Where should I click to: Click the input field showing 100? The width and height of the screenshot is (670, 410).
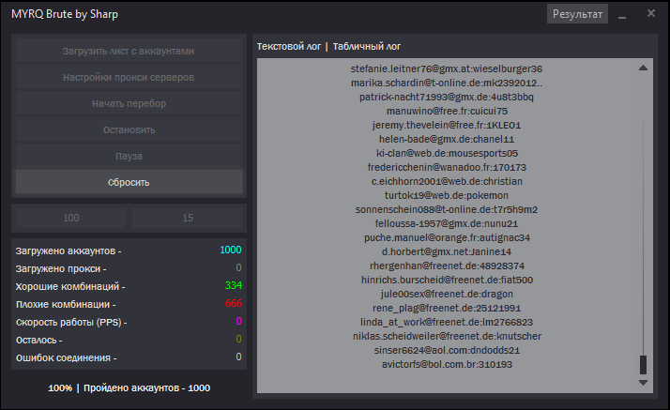(x=71, y=218)
